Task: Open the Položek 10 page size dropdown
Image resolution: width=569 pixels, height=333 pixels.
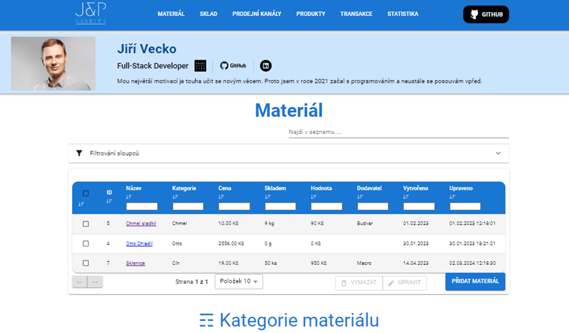Action: point(238,281)
